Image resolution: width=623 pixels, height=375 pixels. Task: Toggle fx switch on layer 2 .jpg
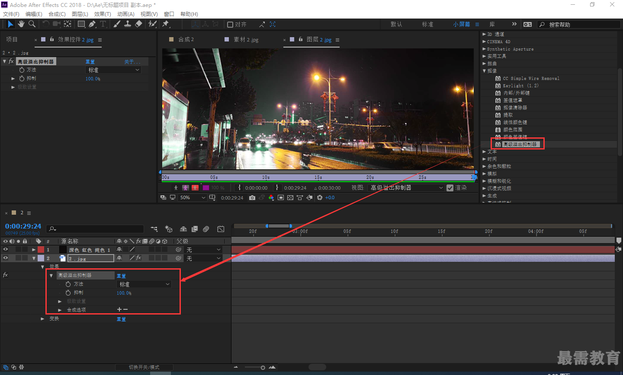pyautogui.click(x=138, y=258)
